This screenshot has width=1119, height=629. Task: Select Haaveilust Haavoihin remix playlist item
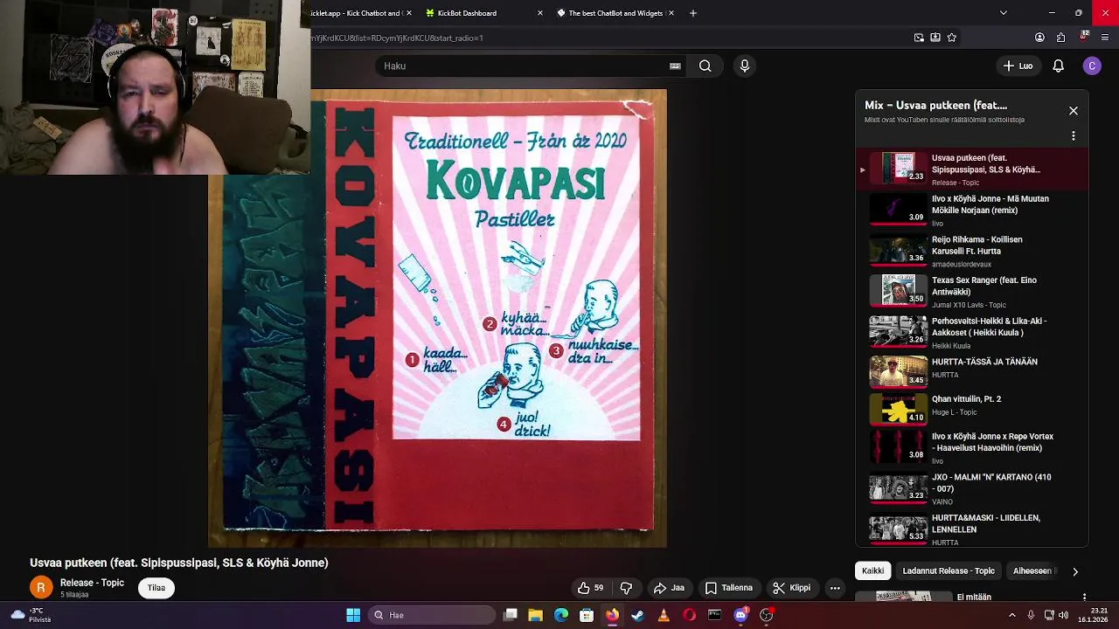(x=972, y=447)
